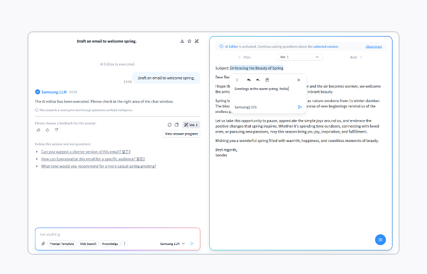Click the thumbs down feedback icon
The image size is (427, 274).
56,130
